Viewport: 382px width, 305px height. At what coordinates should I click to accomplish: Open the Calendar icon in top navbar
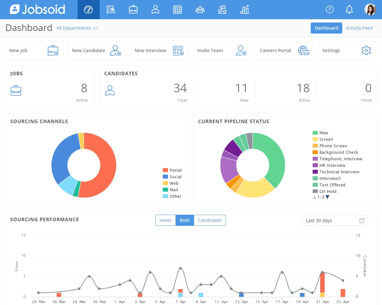pyautogui.click(x=177, y=9)
